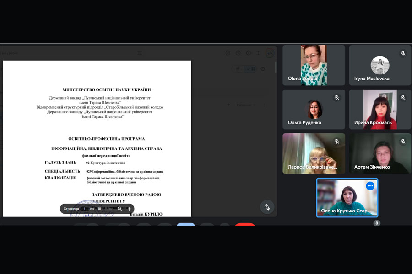The image size is (412, 274).
Task: Select Ольга Руденко avatar picture
Action: coord(314,109)
